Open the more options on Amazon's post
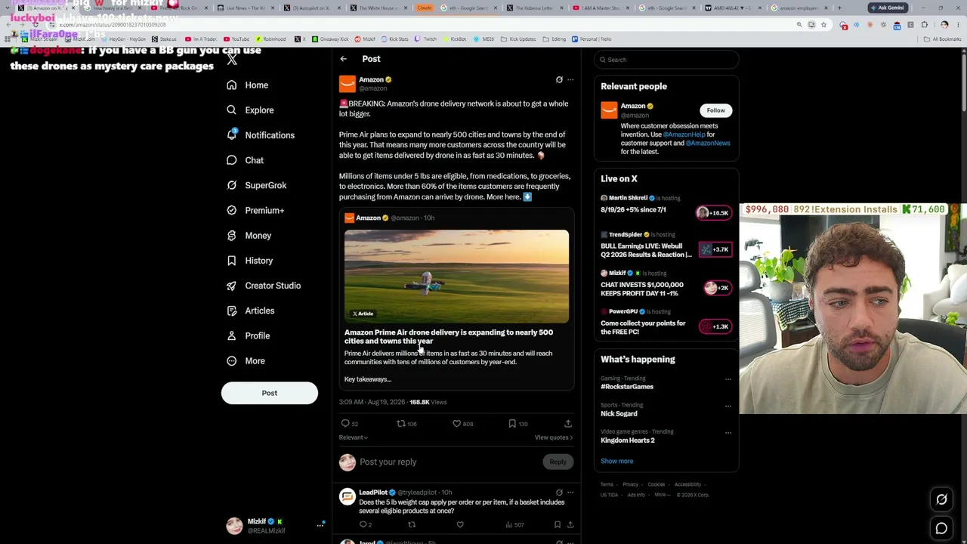Image resolution: width=967 pixels, height=544 pixels. pos(570,79)
